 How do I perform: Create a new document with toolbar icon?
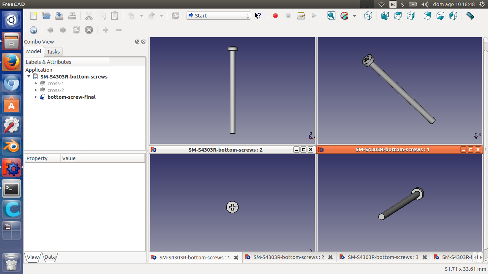(x=34, y=16)
